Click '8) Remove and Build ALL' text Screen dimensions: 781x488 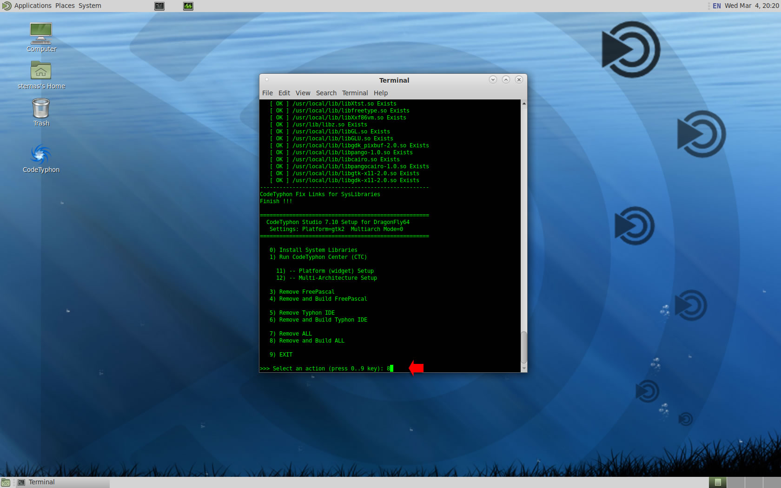[307, 341]
